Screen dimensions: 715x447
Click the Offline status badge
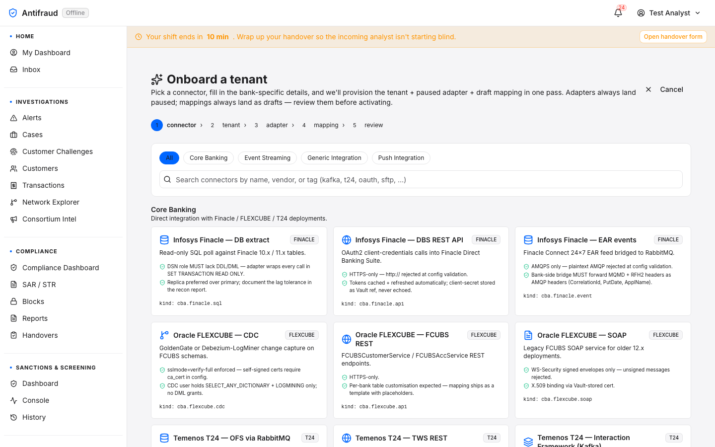click(x=75, y=13)
